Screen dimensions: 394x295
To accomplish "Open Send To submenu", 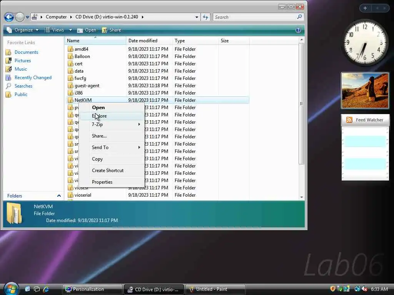I will (112, 147).
